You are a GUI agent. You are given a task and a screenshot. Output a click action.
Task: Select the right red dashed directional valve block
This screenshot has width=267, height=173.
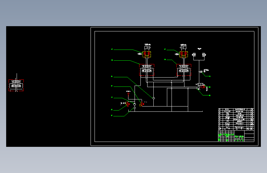pyautogui.click(x=184, y=70)
